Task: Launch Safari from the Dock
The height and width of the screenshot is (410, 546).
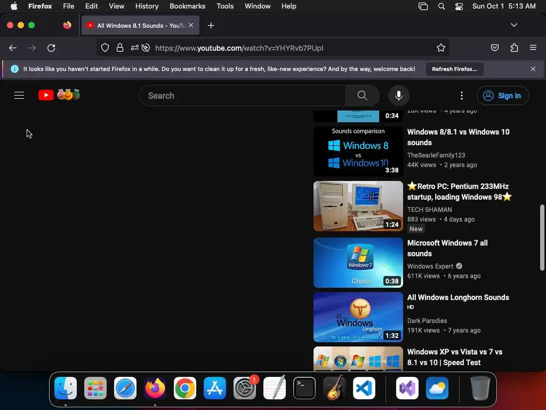Action: [x=125, y=388]
